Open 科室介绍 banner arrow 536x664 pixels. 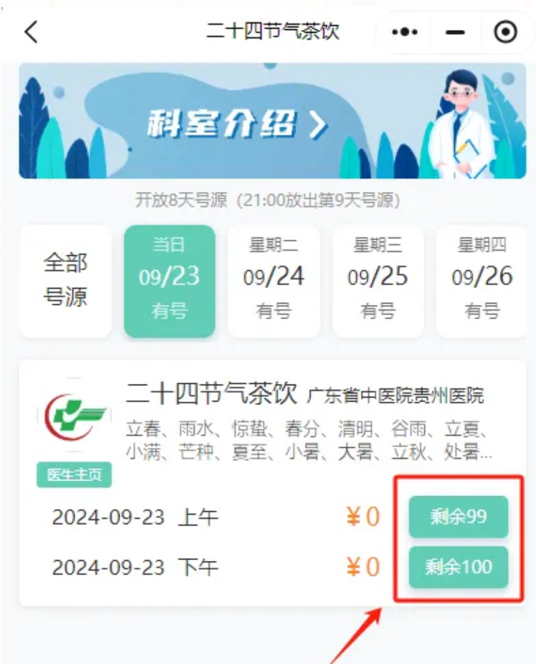click(x=318, y=125)
